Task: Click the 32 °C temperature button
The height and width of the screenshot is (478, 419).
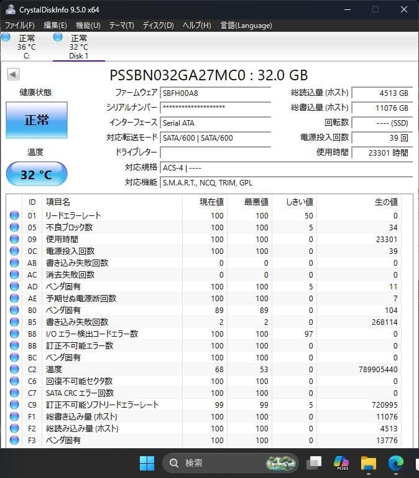Action: pos(37,174)
